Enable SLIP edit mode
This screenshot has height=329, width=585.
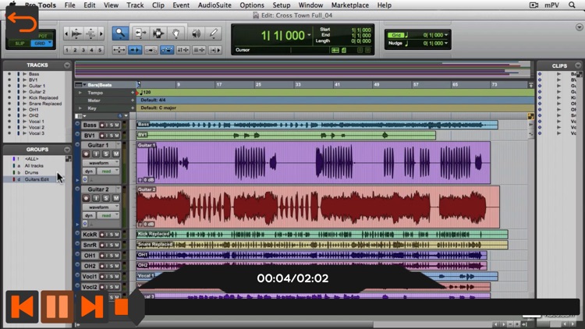[x=19, y=44]
